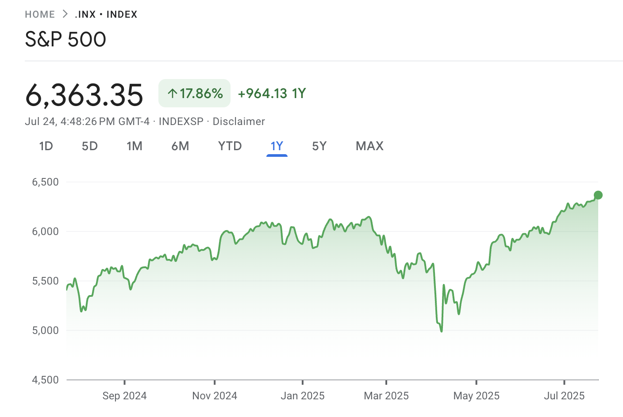
Task: Show the MAX chart range
Action: (x=370, y=146)
